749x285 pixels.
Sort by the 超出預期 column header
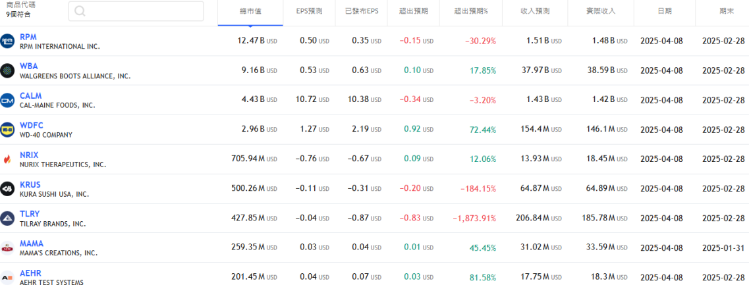tap(413, 11)
